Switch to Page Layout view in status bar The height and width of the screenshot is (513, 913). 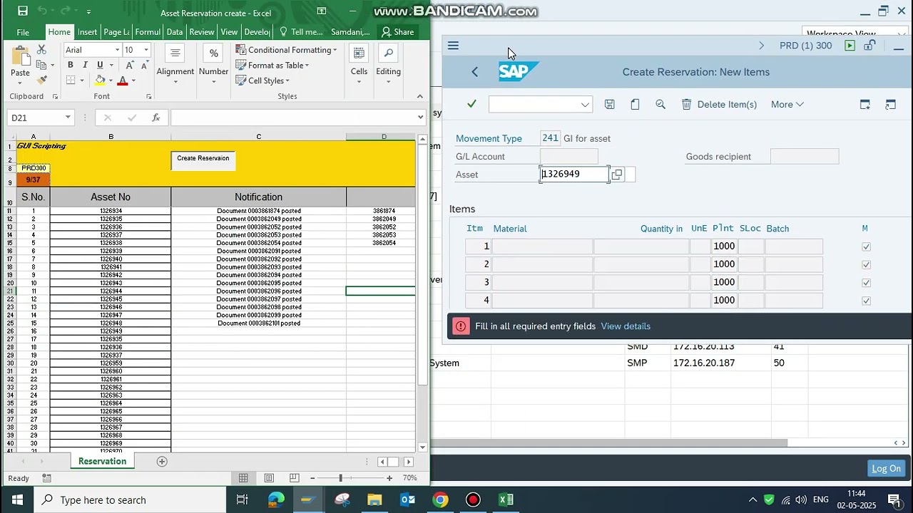(x=269, y=478)
